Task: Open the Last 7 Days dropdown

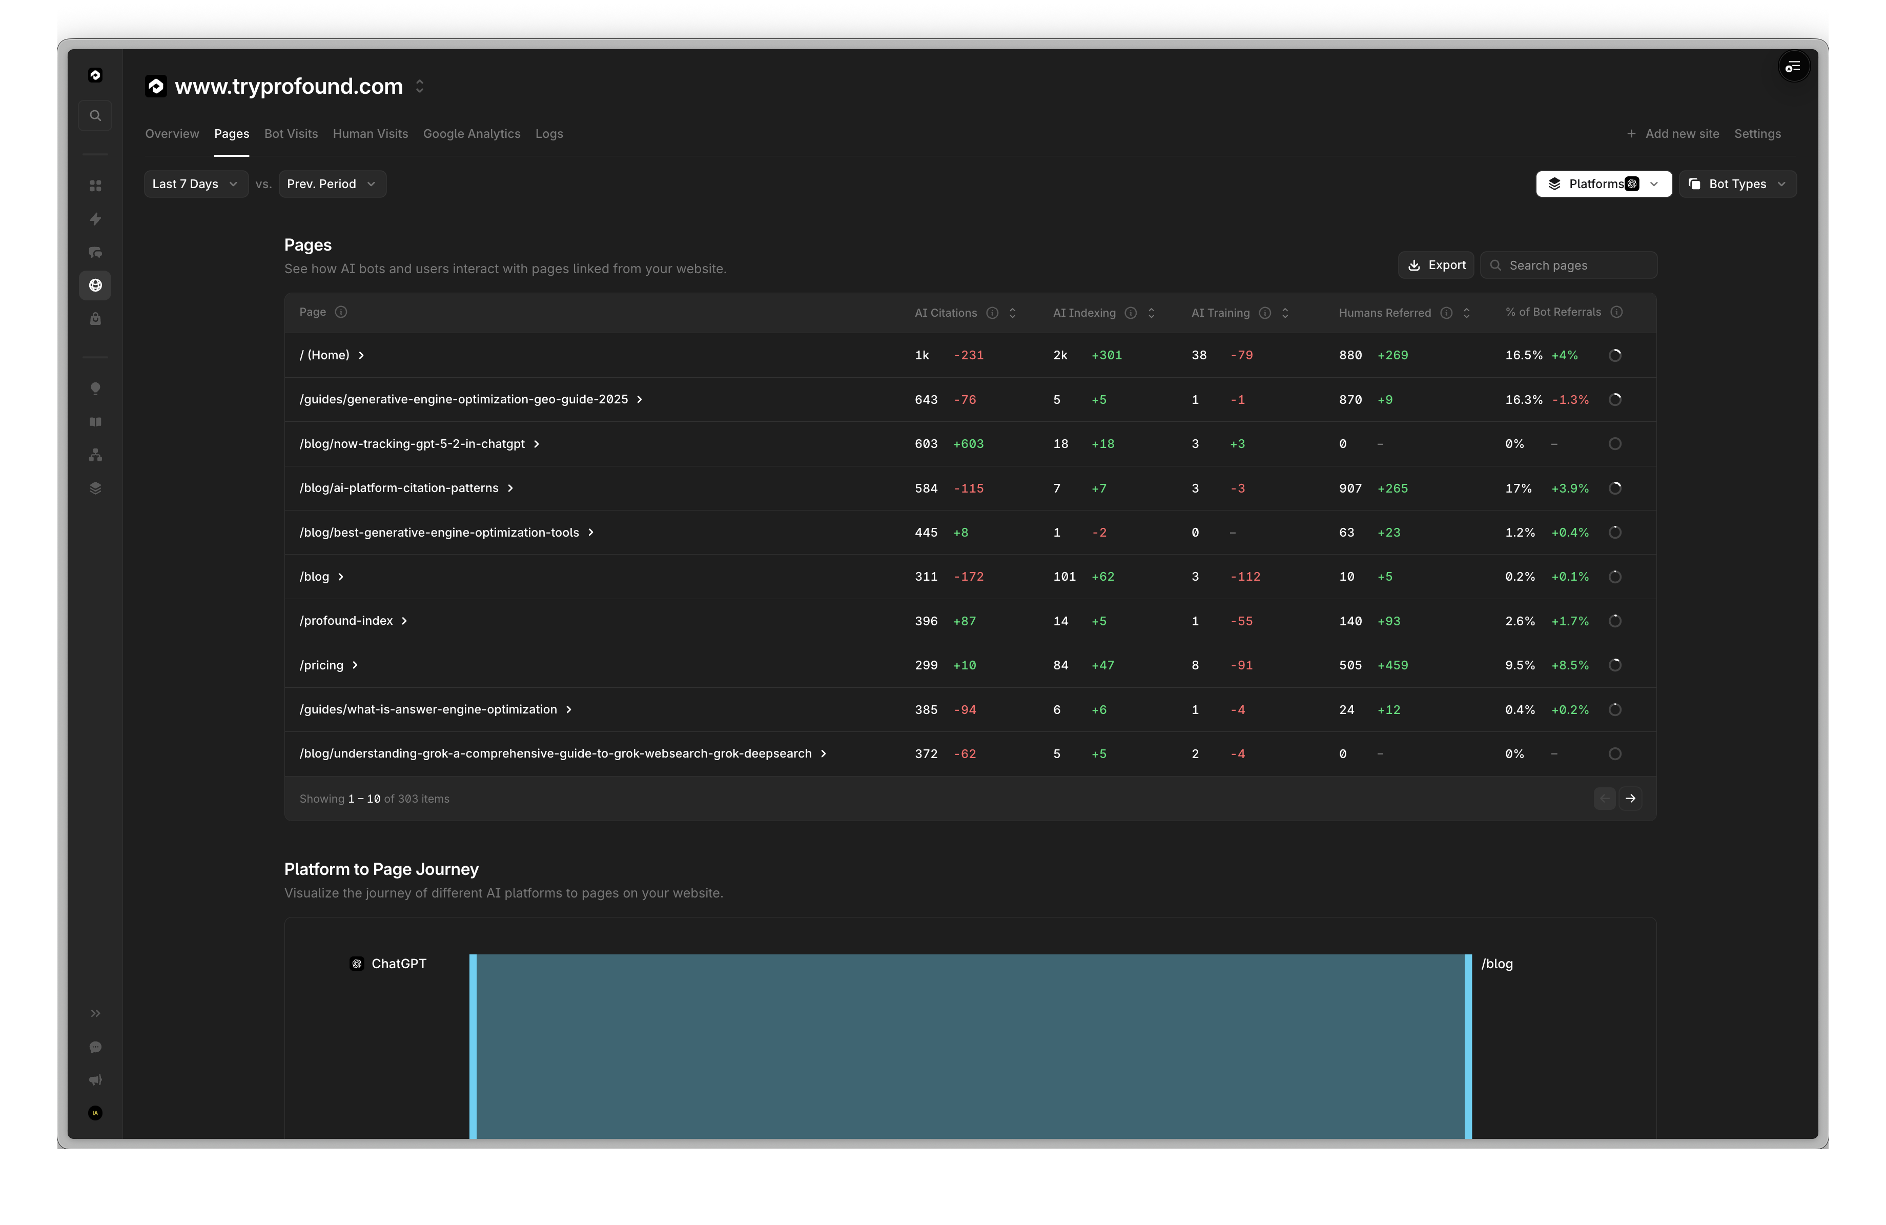Action: [195, 184]
